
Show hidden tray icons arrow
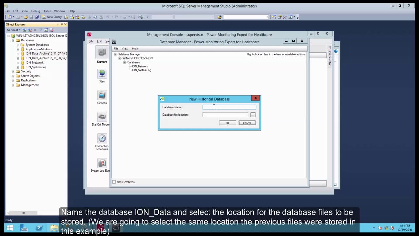(x=374, y=228)
